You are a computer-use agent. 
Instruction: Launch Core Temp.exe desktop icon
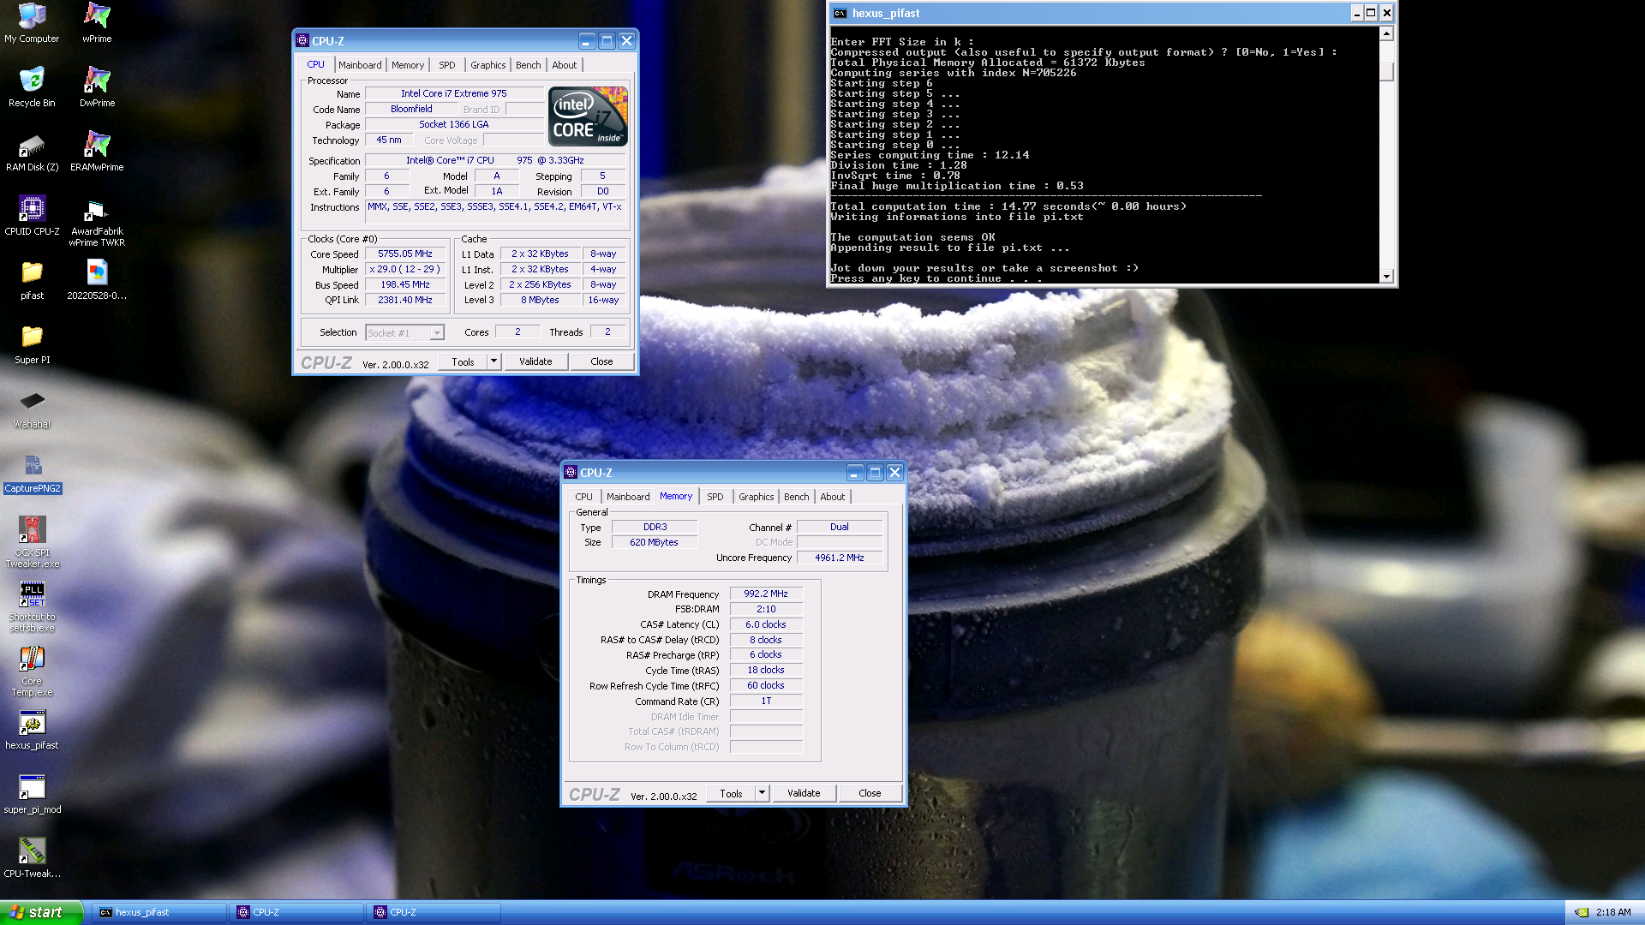point(32,671)
